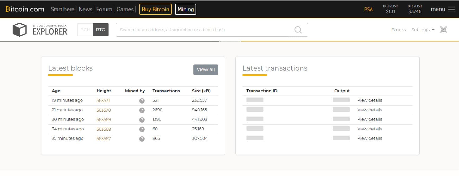
Task: View details of the first latest transaction
Action: pyautogui.click(x=370, y=100)
